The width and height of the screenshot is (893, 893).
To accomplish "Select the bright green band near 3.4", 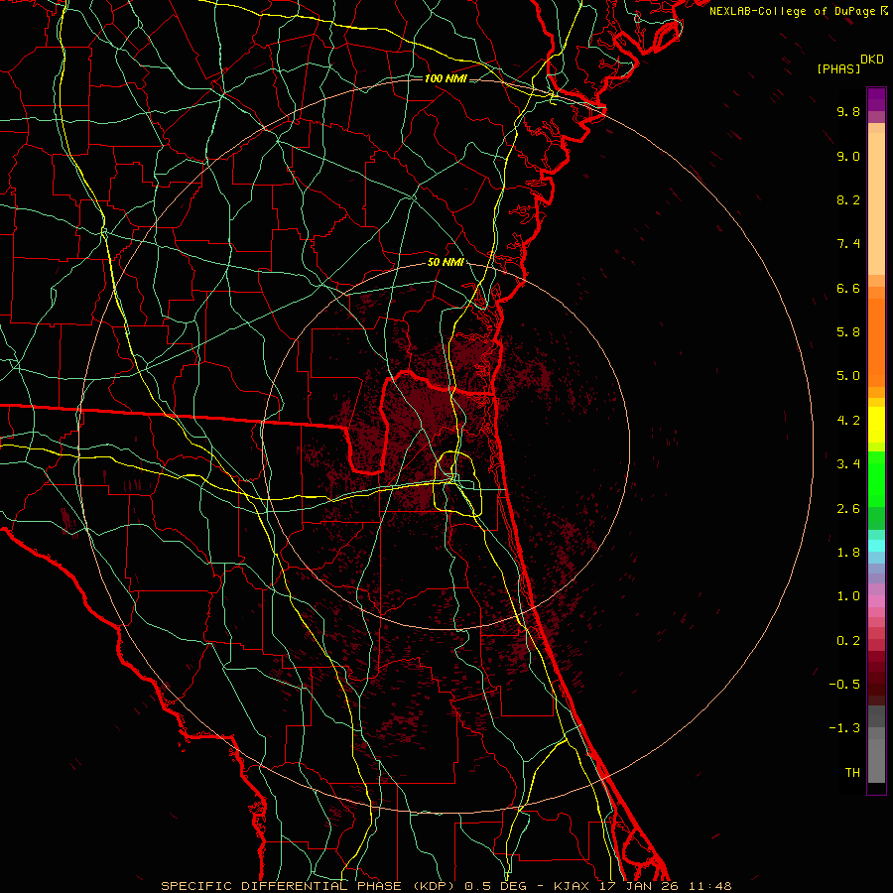I will pyautogui.click(x=876, y=479).
